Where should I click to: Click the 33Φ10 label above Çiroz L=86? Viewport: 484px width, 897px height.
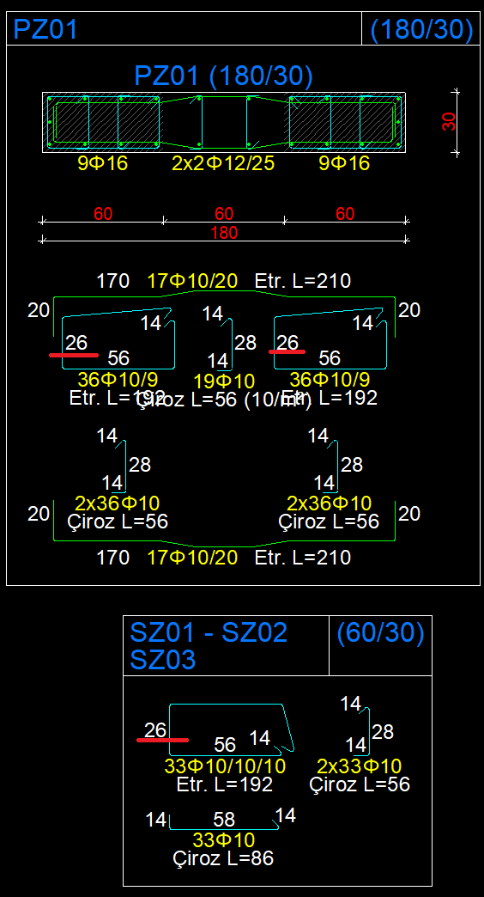point(223,839)
